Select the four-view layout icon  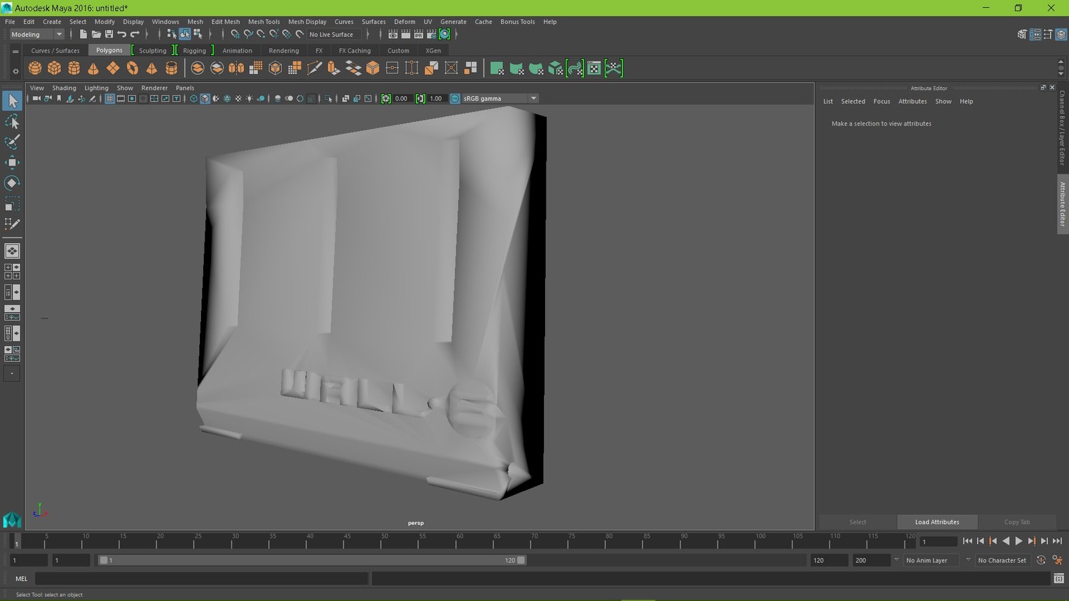pos(12,272)
